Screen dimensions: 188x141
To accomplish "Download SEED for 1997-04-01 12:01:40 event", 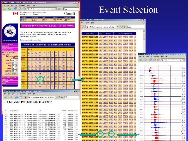I will click(x=125, y=51).
